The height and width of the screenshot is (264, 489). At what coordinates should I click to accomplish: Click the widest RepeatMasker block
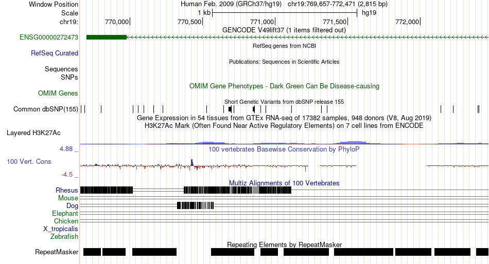[363, 252]
